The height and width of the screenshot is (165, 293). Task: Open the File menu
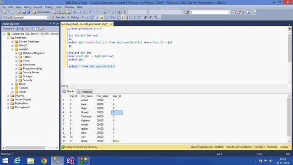click(3, 7)
